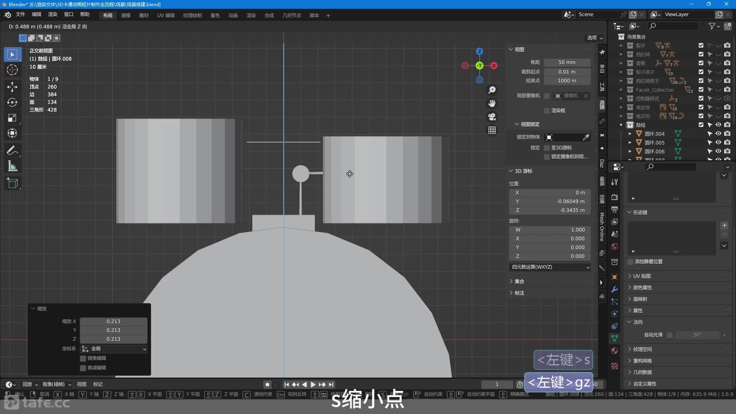Switch to the 建模 workspace tab
The width and height of the screenshot is (736, 414).
point(126,15)
